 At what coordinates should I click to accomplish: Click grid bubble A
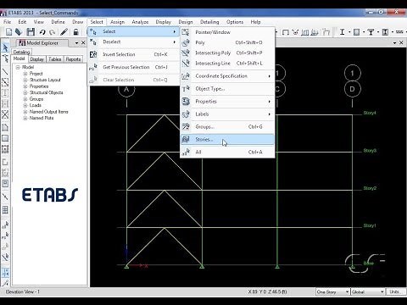click(x=126, y=90)
